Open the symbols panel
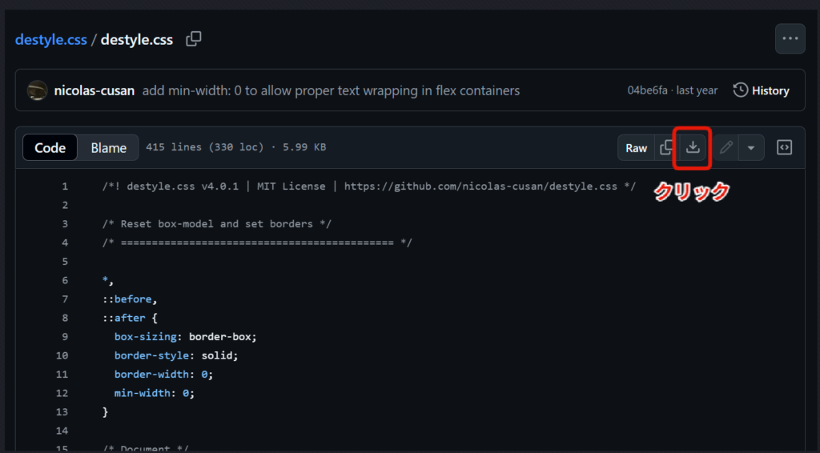 (785, 147)
